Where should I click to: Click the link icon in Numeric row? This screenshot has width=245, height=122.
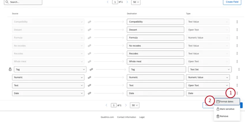[89, 77]
